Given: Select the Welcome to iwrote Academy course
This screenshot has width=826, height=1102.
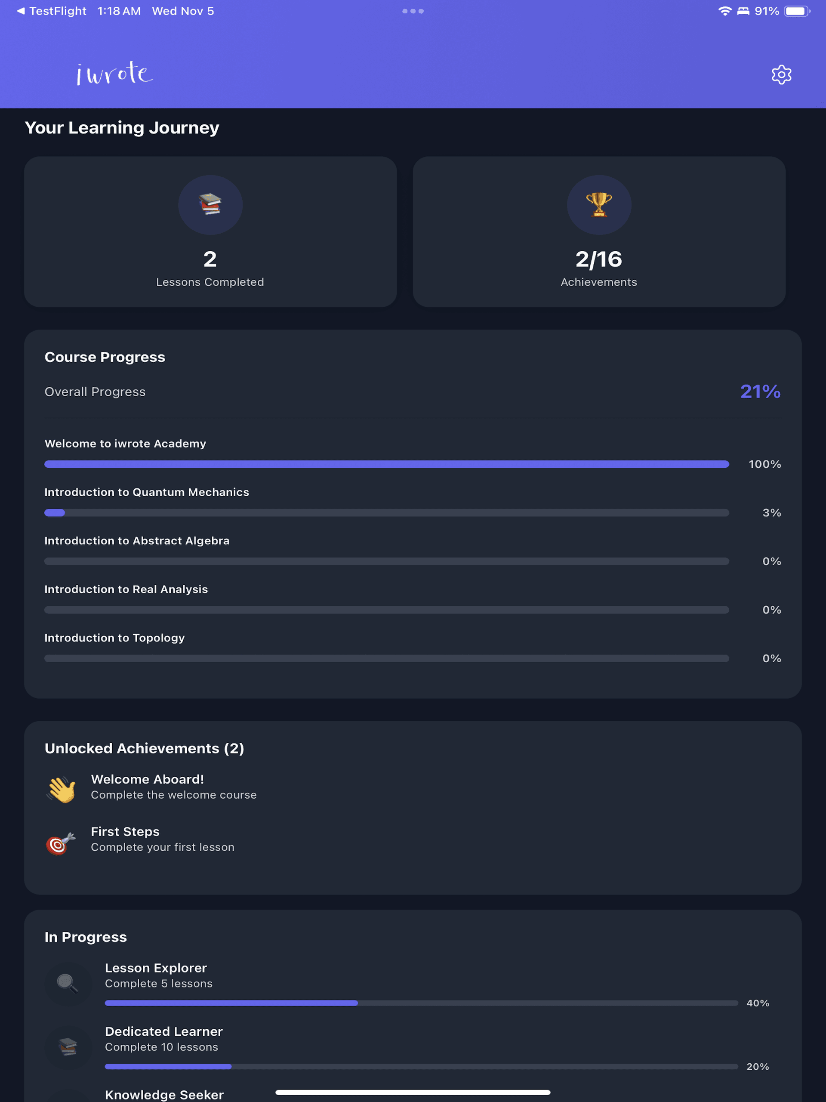Looking at the screenshot, I should point(126,443).
